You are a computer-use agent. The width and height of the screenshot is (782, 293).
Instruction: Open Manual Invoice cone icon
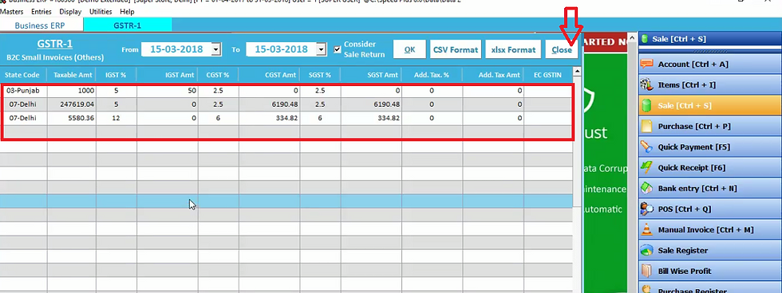647,230
